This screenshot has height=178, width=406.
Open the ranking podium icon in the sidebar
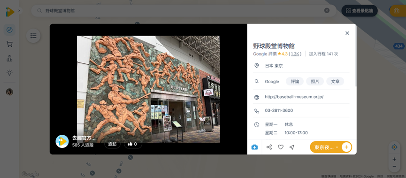point(9,58)
